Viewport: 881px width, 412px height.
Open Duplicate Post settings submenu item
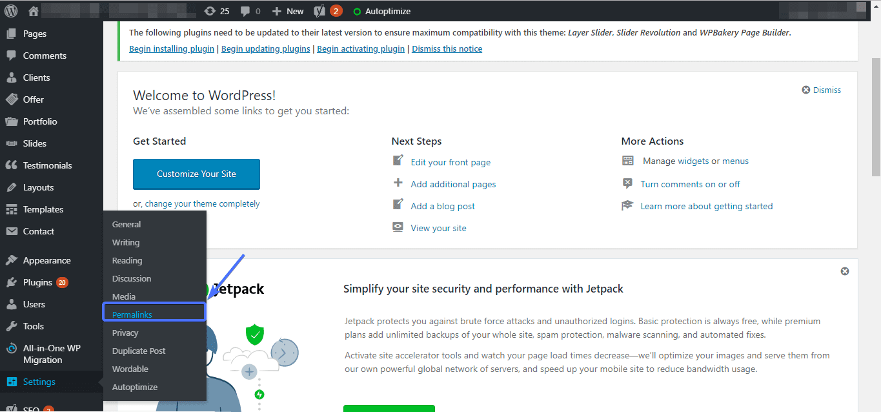coord(139,351)
